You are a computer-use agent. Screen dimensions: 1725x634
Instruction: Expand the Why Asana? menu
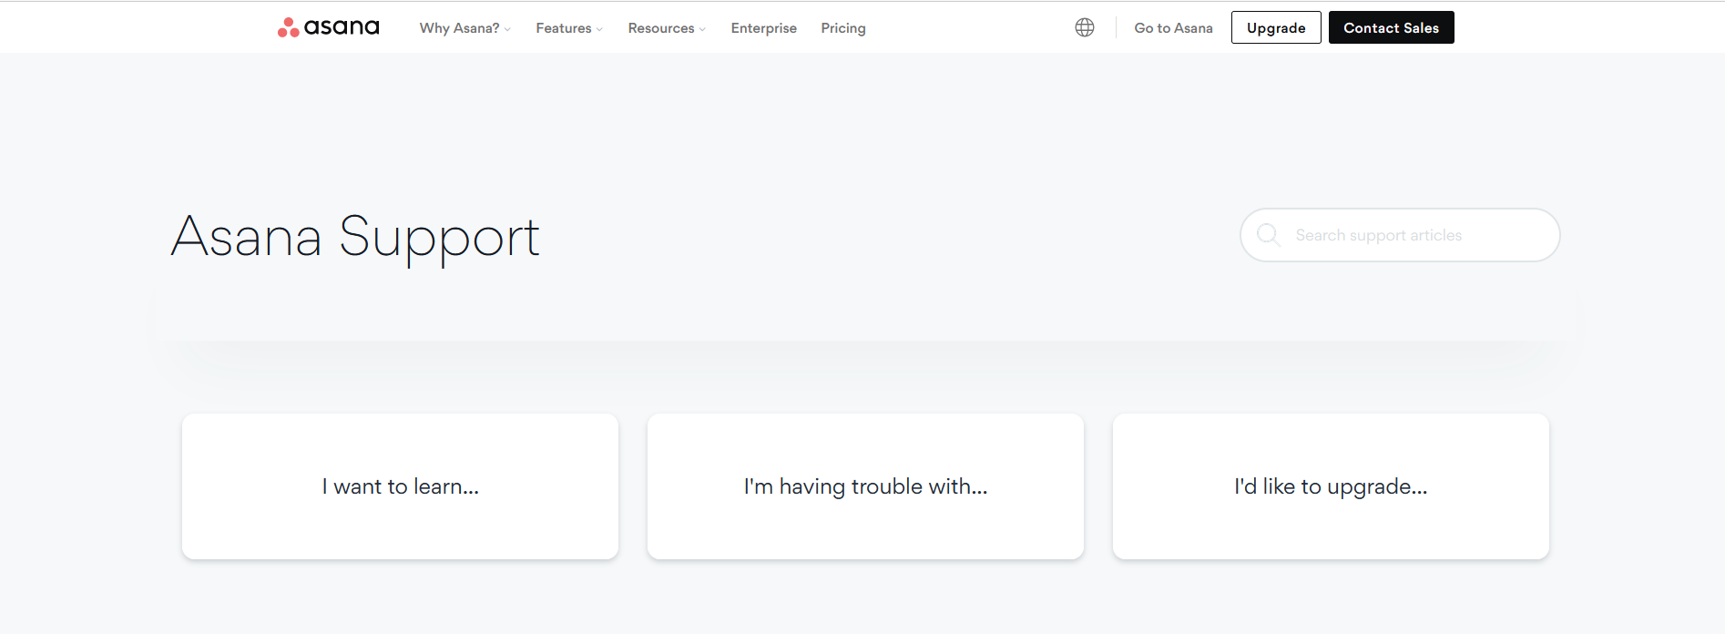pyautogui.click(x=465, y=28)
